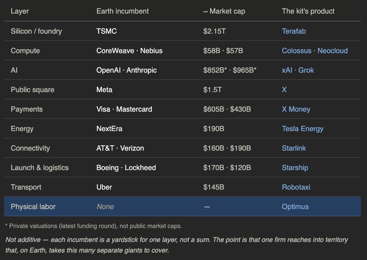The height and width of the screenshot is (260, 367).
Task: Select the Visa · Mastercard cell
Action: point(124,109)
